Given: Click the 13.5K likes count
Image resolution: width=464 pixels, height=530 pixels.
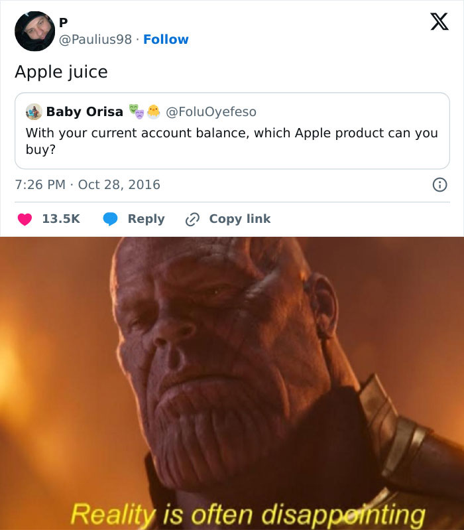Looking at the screenshot, I should click(x=61, y=219).
